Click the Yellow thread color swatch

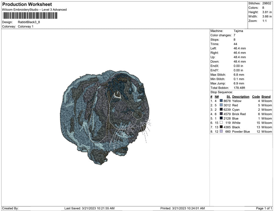[221, 101]
